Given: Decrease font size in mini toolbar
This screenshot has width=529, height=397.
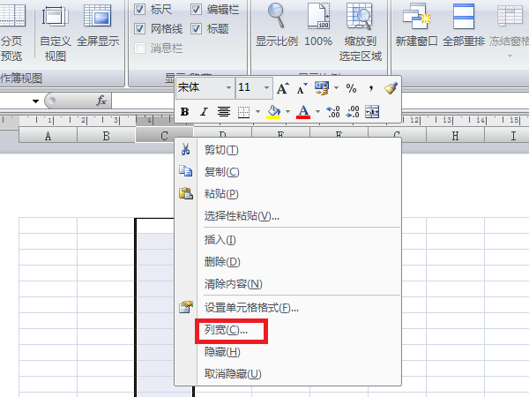Looking at the screenshot, I should coord(302,88).
